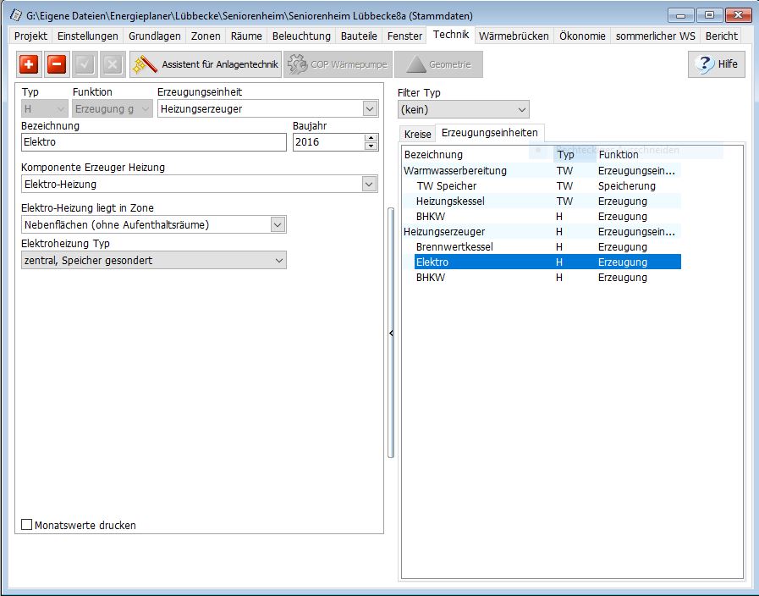This screenshot has height=596, width=759.
Task: Open the Fenster tab
Action: pos(404,36)
